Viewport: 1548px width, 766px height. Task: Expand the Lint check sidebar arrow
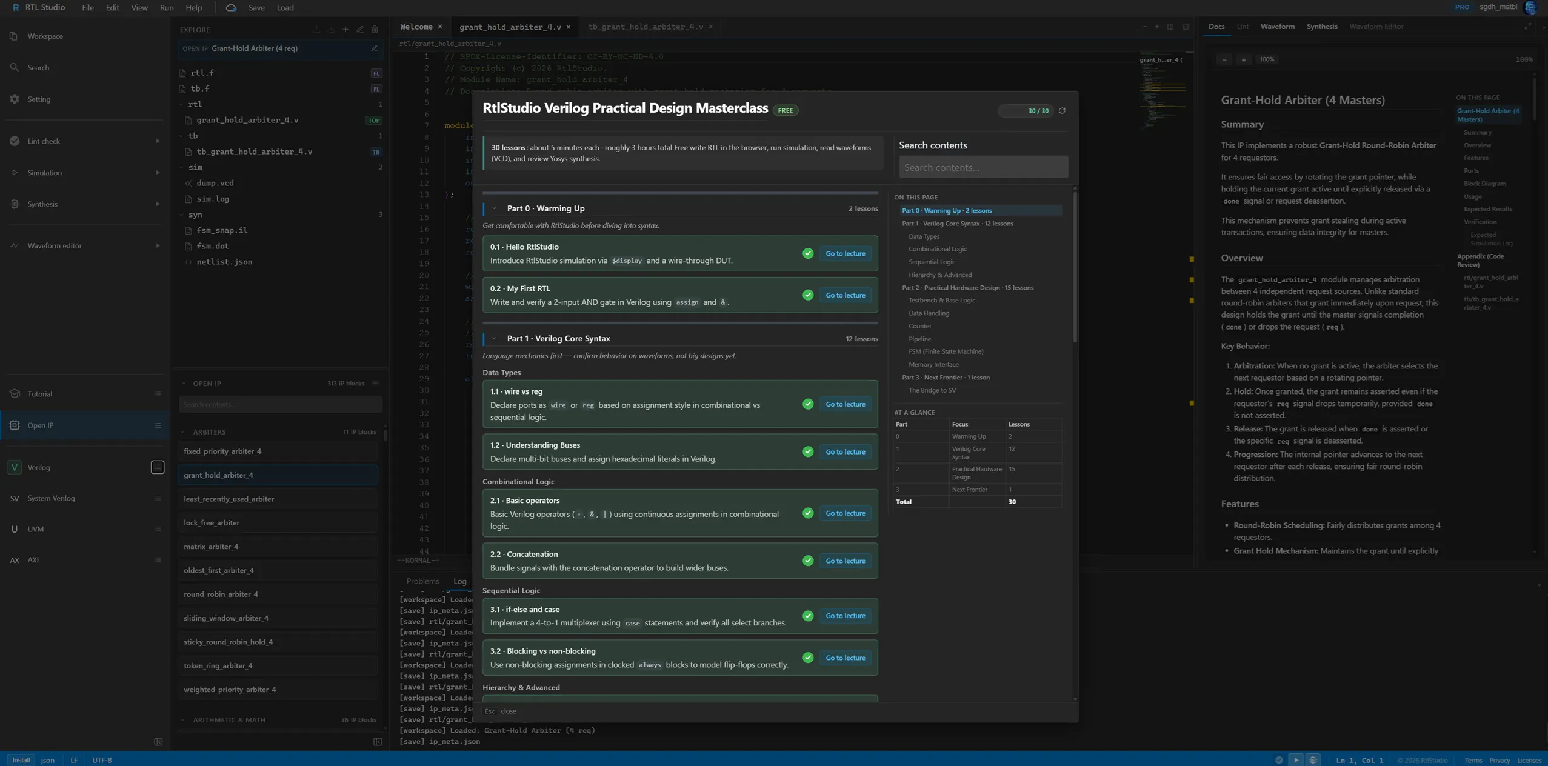pyautogui.click(x=158, y=141)
